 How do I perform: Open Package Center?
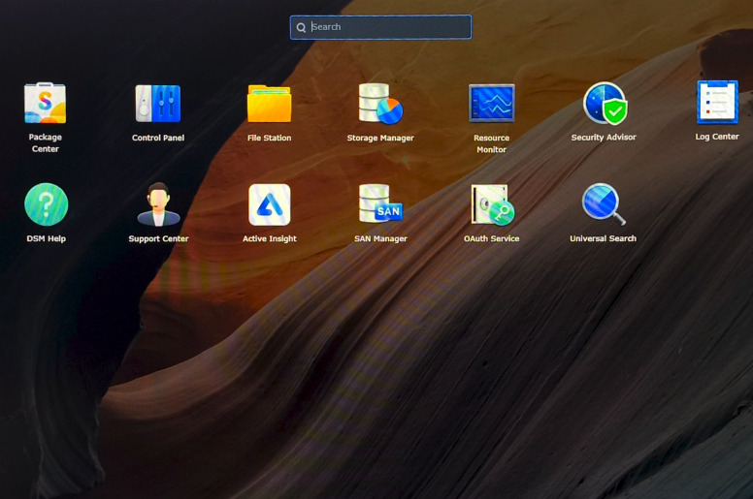coord(46,104)
